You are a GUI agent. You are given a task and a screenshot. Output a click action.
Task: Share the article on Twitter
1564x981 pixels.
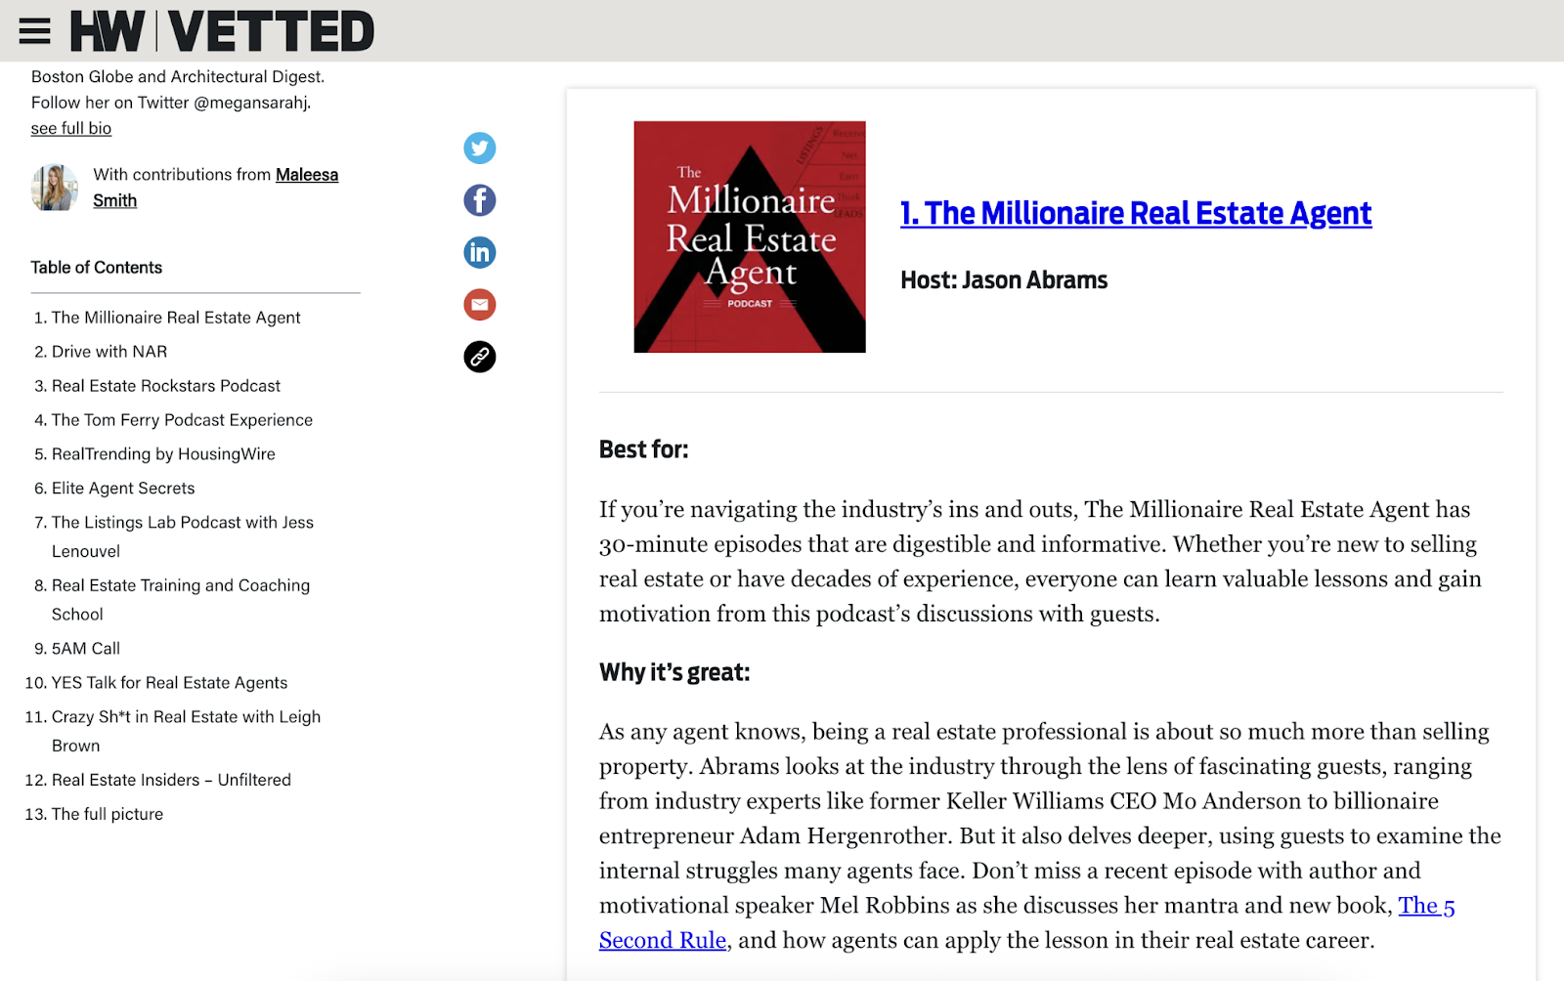coord(479,148)
